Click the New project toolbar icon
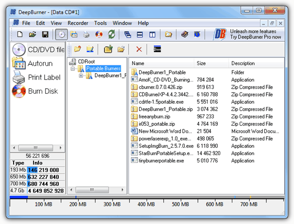The width and height of the screenshot is (294, 224). click(x=20, y=34)
